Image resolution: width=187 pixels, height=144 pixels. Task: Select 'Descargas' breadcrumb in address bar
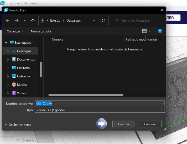click(x=74, y=21)
